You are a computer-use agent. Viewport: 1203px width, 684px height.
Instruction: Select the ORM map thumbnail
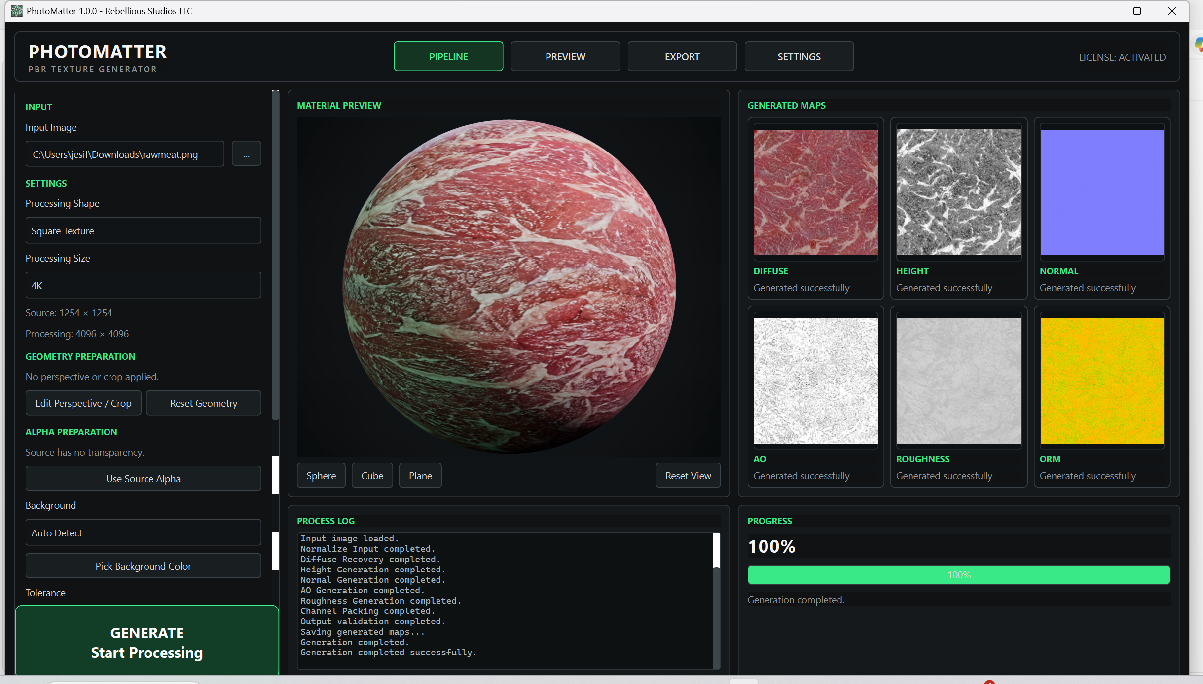coord(1102,380)
